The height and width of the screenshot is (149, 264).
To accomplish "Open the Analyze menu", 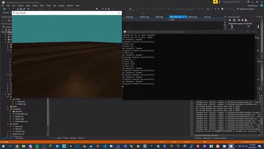I will (61, 5).
